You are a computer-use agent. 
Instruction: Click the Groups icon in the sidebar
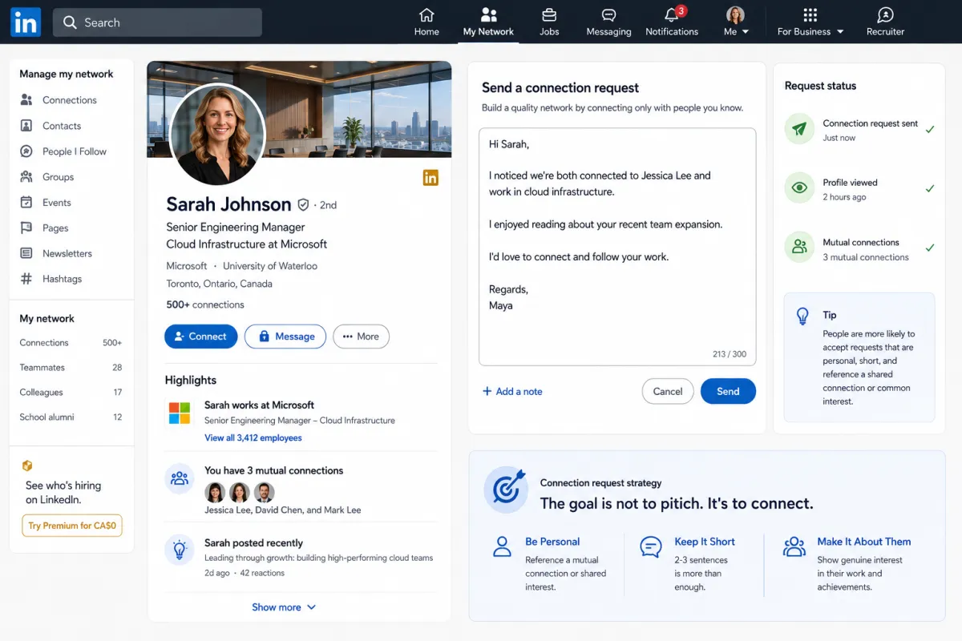(26, 177)
